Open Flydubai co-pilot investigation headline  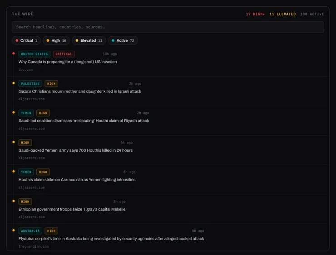click(x=111, y=239)
